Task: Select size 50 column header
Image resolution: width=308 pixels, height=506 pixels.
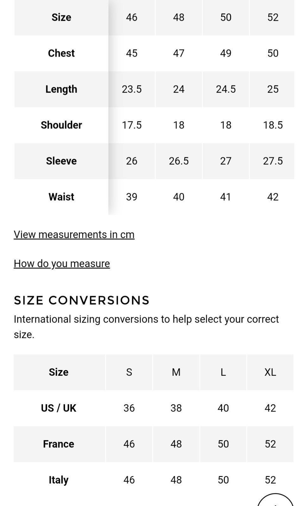Action: (x=226, y=17)
